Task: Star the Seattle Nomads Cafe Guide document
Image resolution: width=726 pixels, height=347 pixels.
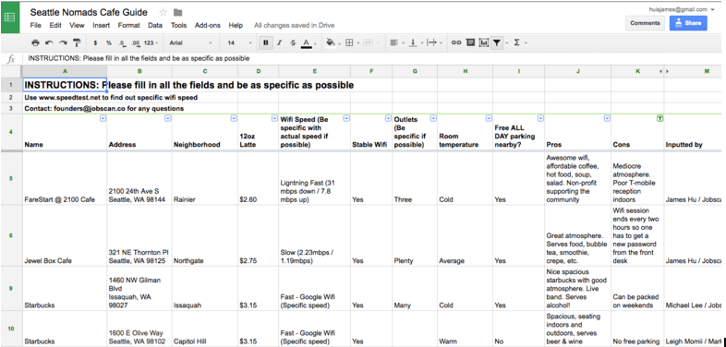Action: 163,13
